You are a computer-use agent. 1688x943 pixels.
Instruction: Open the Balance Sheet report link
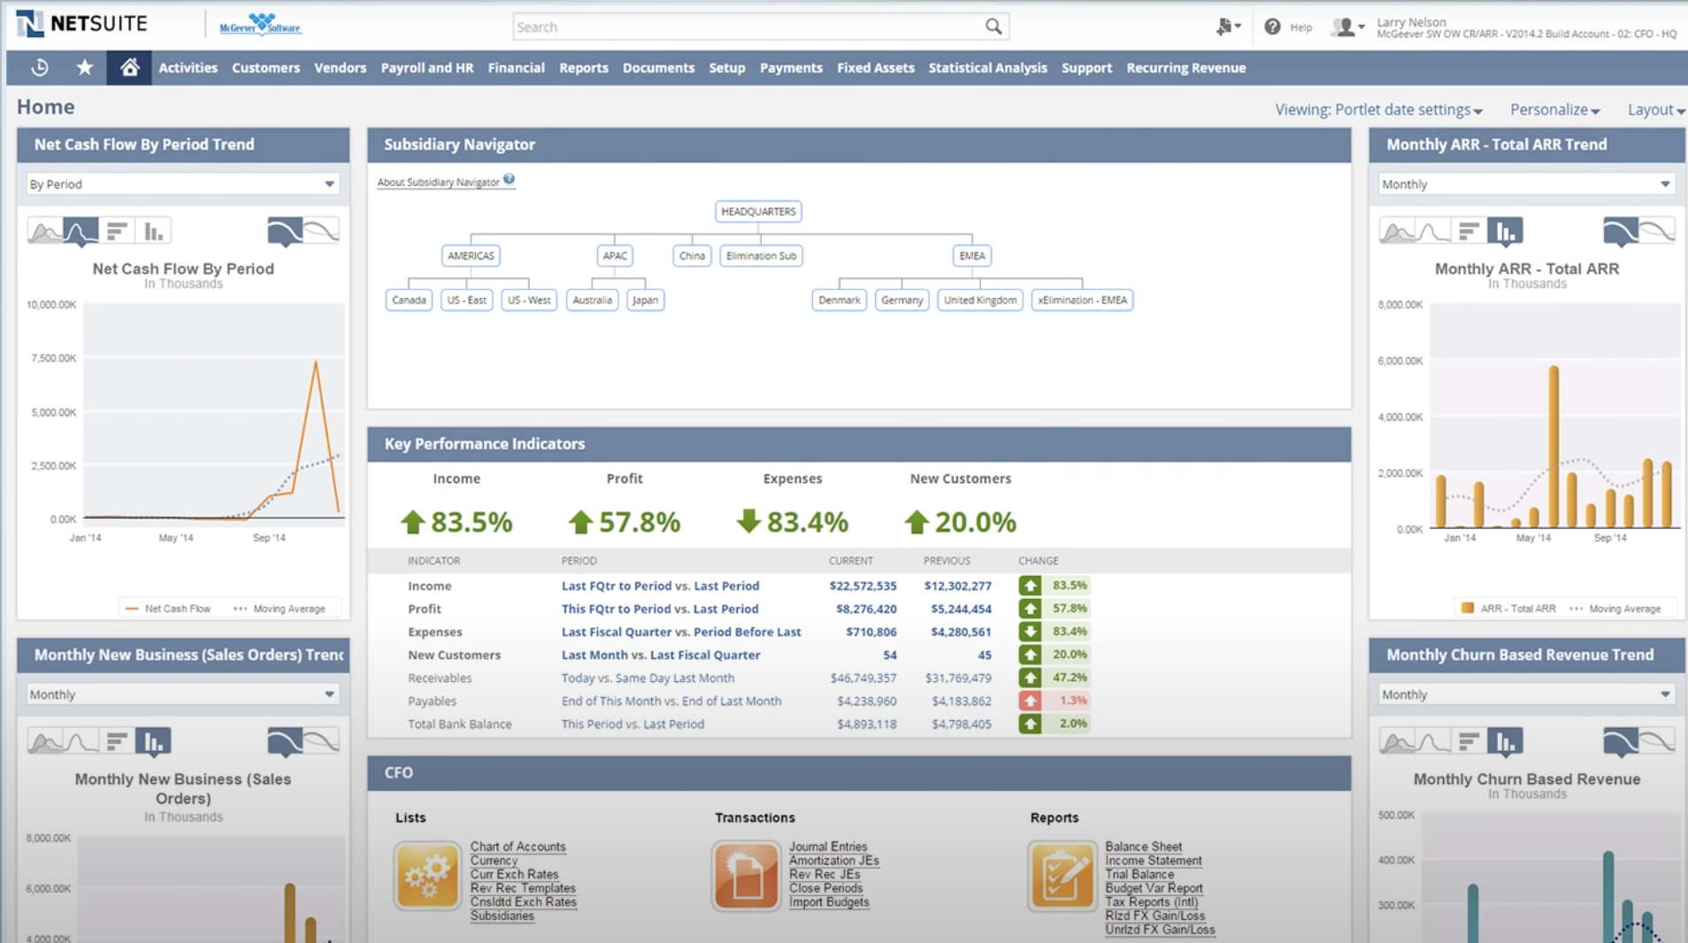(x=1142, y=846)
